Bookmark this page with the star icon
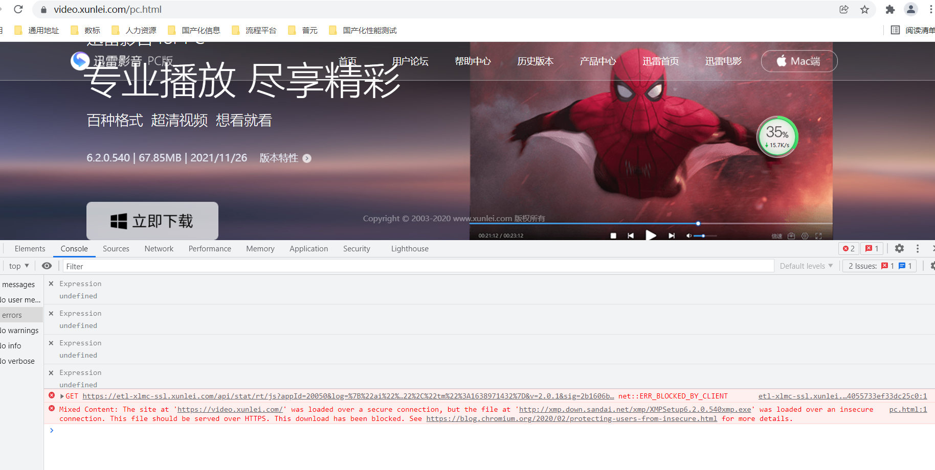 tap(864, 9)
